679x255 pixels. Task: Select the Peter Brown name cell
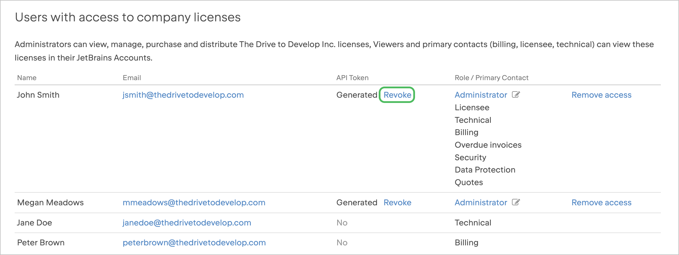41,243
